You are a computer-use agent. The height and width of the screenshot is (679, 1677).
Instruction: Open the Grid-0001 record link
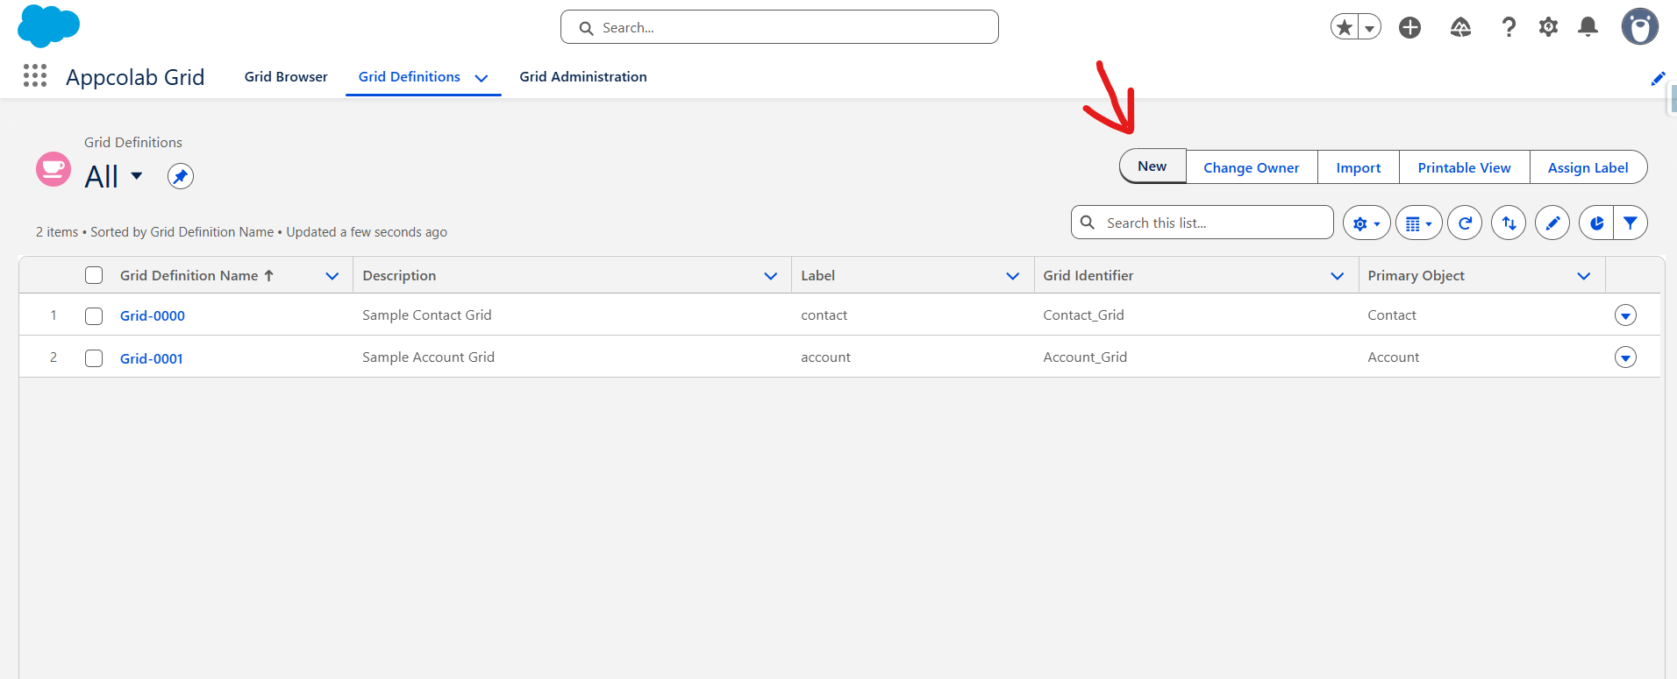[x=152, y=358]
